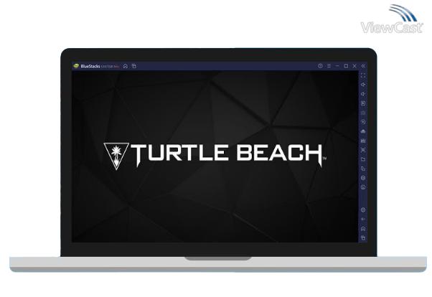
Task: Click the home icon in the title bar
Action: (126, 66)
